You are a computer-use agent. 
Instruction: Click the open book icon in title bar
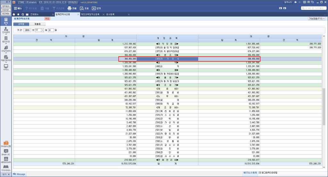point(305,2)
